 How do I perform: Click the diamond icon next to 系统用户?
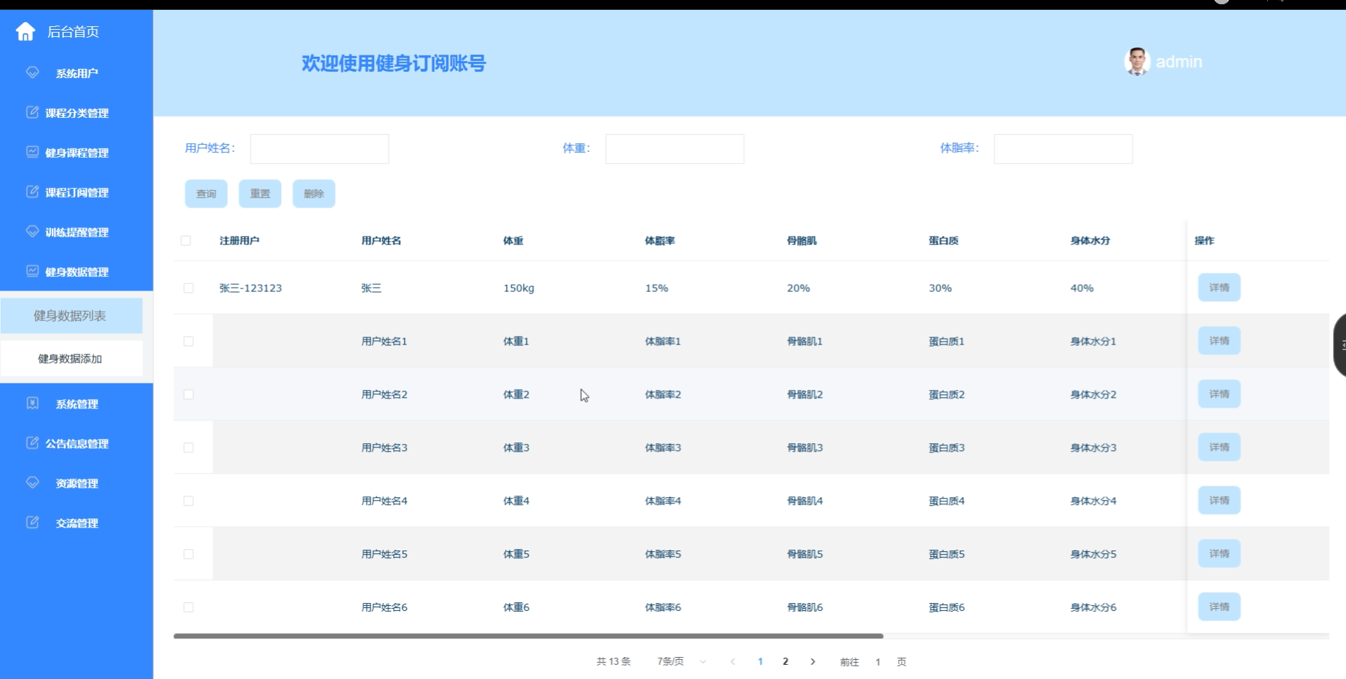coord(33,72)
